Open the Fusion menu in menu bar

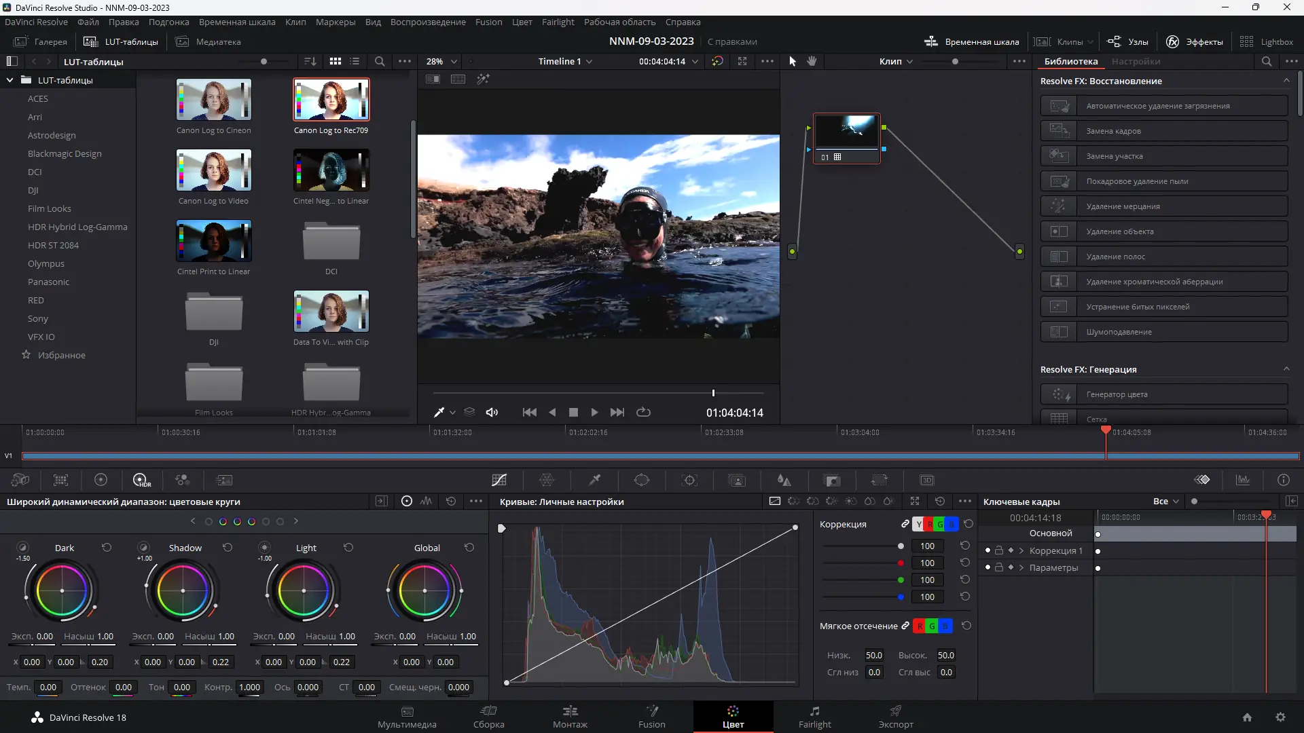(x=488, y=22)
